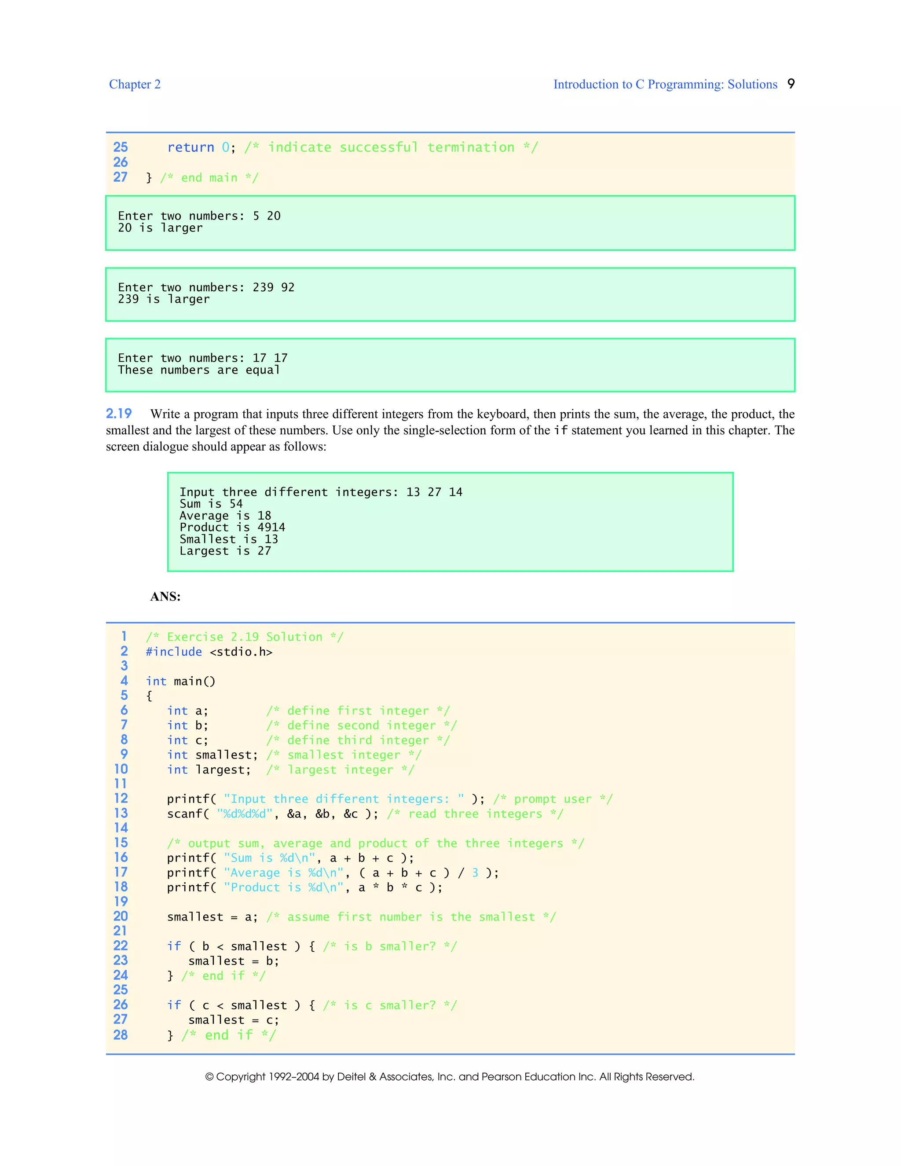Click the 'These numbers are equal' line
Screen dimensions: 901x1166
[x=199, y=370]
